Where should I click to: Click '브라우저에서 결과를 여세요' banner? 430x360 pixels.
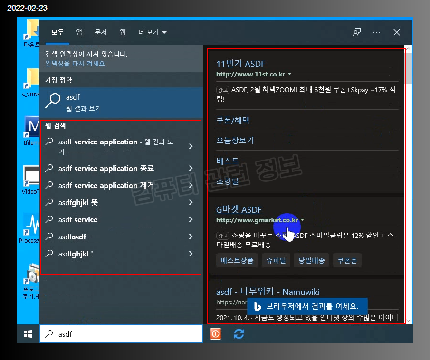click(307, 306)
